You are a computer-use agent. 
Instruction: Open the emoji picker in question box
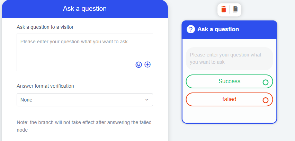(x=139, y=64)
